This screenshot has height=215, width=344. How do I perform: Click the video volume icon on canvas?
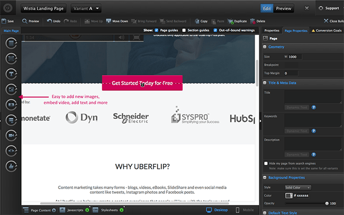tap(121, 38)
